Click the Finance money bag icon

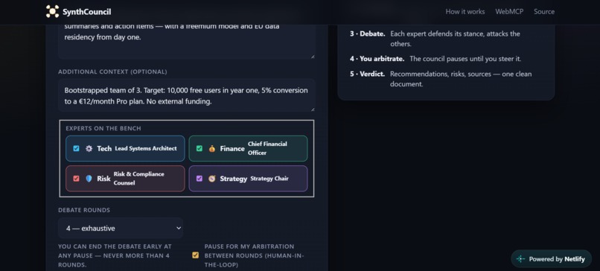click(211, 148)
